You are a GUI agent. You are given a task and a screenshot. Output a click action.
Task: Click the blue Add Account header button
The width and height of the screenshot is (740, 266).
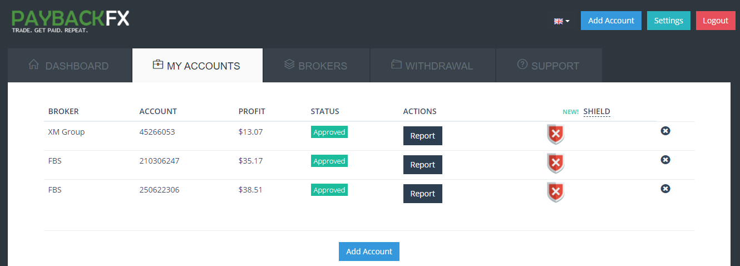point(611,21)
